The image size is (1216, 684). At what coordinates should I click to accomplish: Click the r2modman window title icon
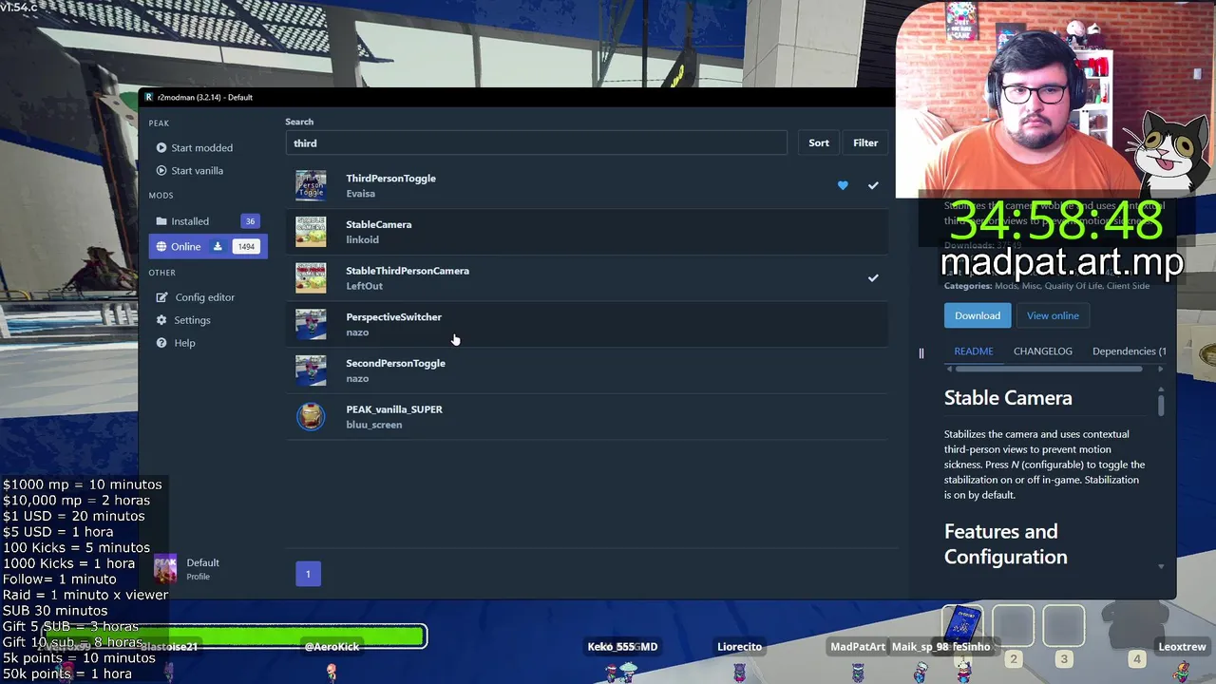pos(148,97)
